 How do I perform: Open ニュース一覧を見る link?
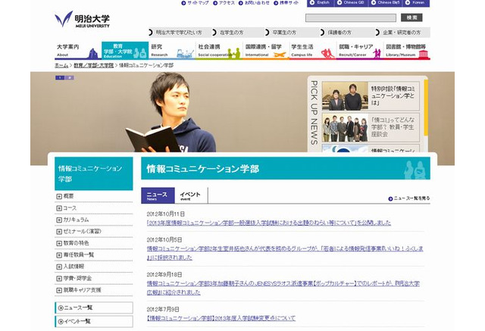pos(409,198)
